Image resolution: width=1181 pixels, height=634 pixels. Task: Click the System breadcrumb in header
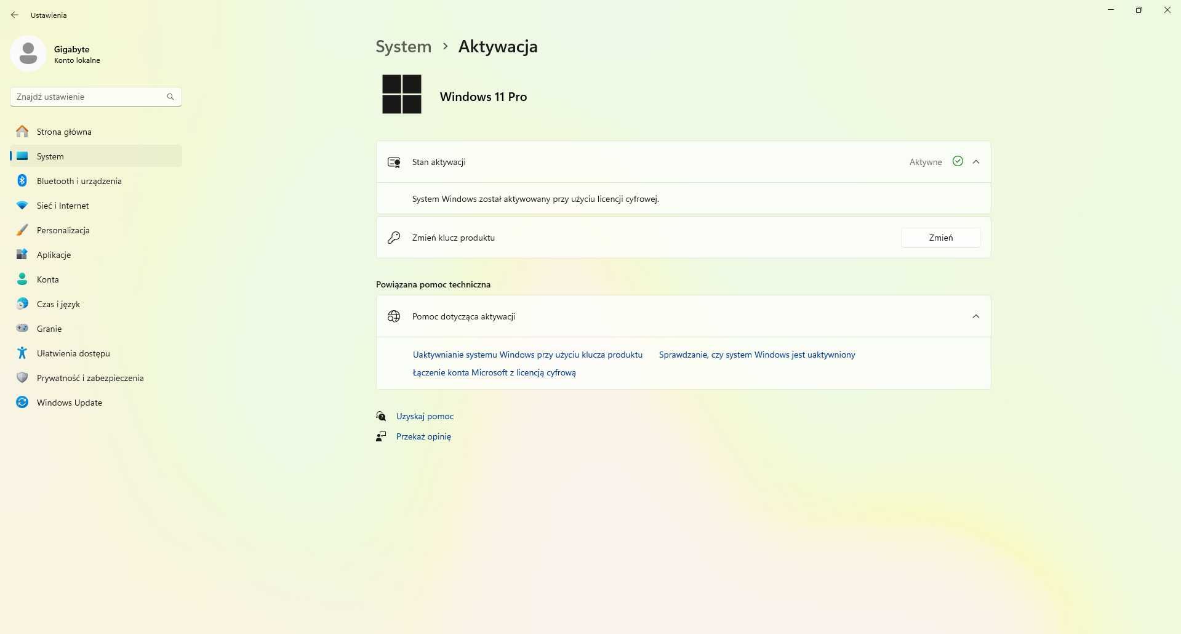(x=403, y=47)
